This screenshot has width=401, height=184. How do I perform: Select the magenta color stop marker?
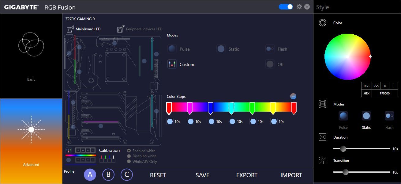point(190,108)
